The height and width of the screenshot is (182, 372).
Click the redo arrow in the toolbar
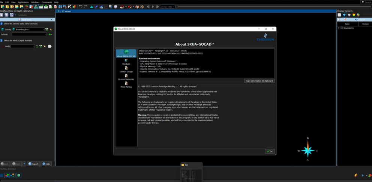pos(85,7)
